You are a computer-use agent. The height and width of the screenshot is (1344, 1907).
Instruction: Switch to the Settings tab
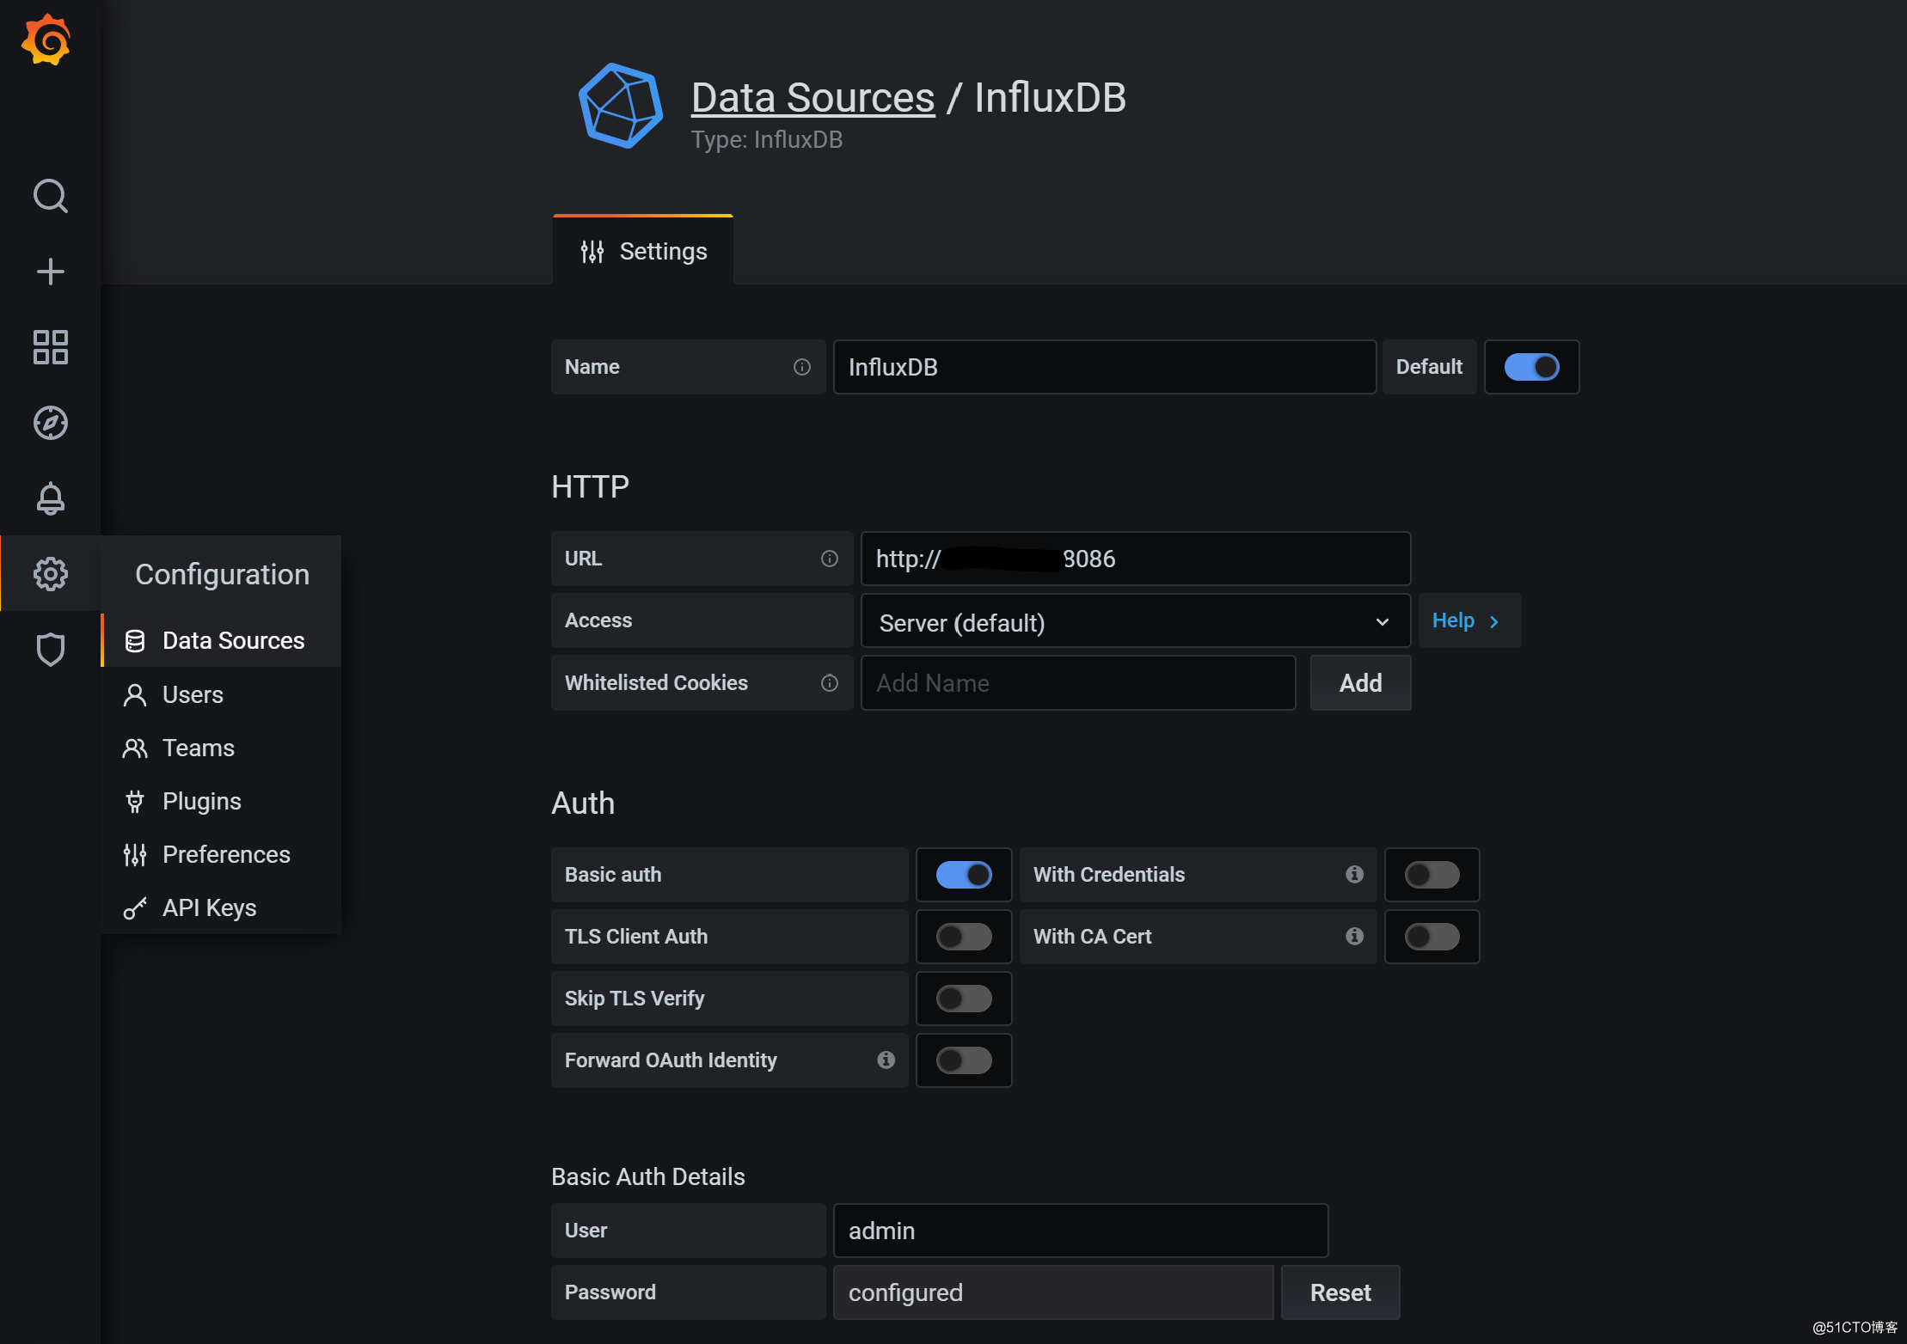[643, 250]
